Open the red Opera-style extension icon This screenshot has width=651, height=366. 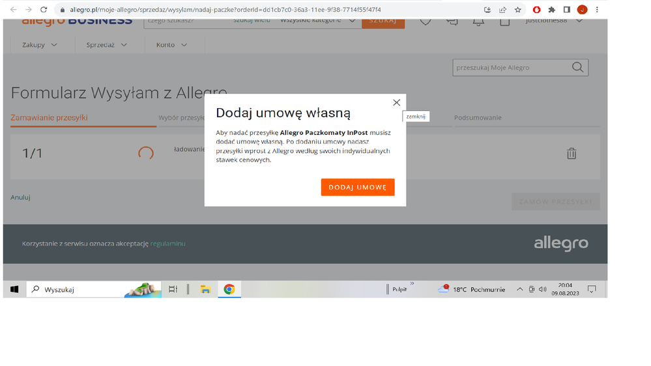(x=536, y=10)
